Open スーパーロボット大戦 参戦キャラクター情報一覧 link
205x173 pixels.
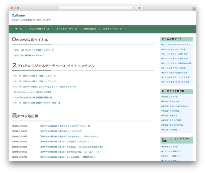pyautogui.click(x=37, y=103)
